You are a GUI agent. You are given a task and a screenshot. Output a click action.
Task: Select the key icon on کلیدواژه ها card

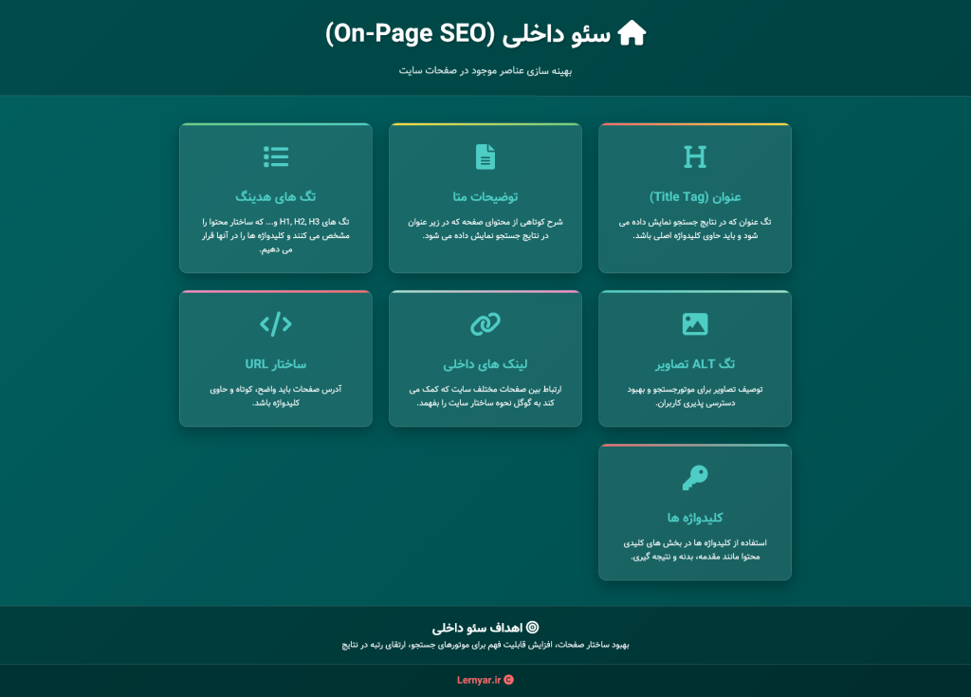click(x=694, y=476)
